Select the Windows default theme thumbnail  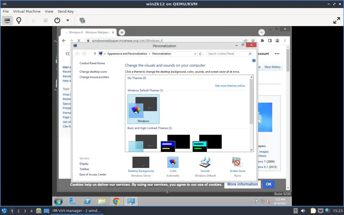pos(143,109)
